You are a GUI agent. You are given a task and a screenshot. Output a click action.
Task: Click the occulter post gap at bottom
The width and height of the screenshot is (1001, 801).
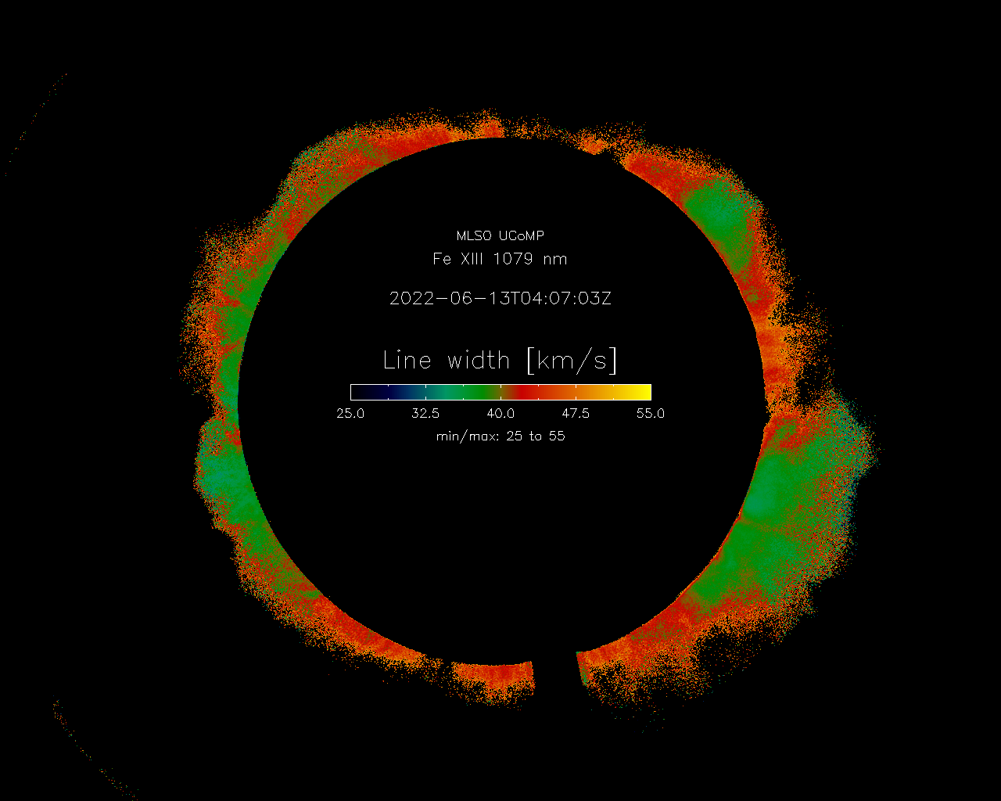555,673
